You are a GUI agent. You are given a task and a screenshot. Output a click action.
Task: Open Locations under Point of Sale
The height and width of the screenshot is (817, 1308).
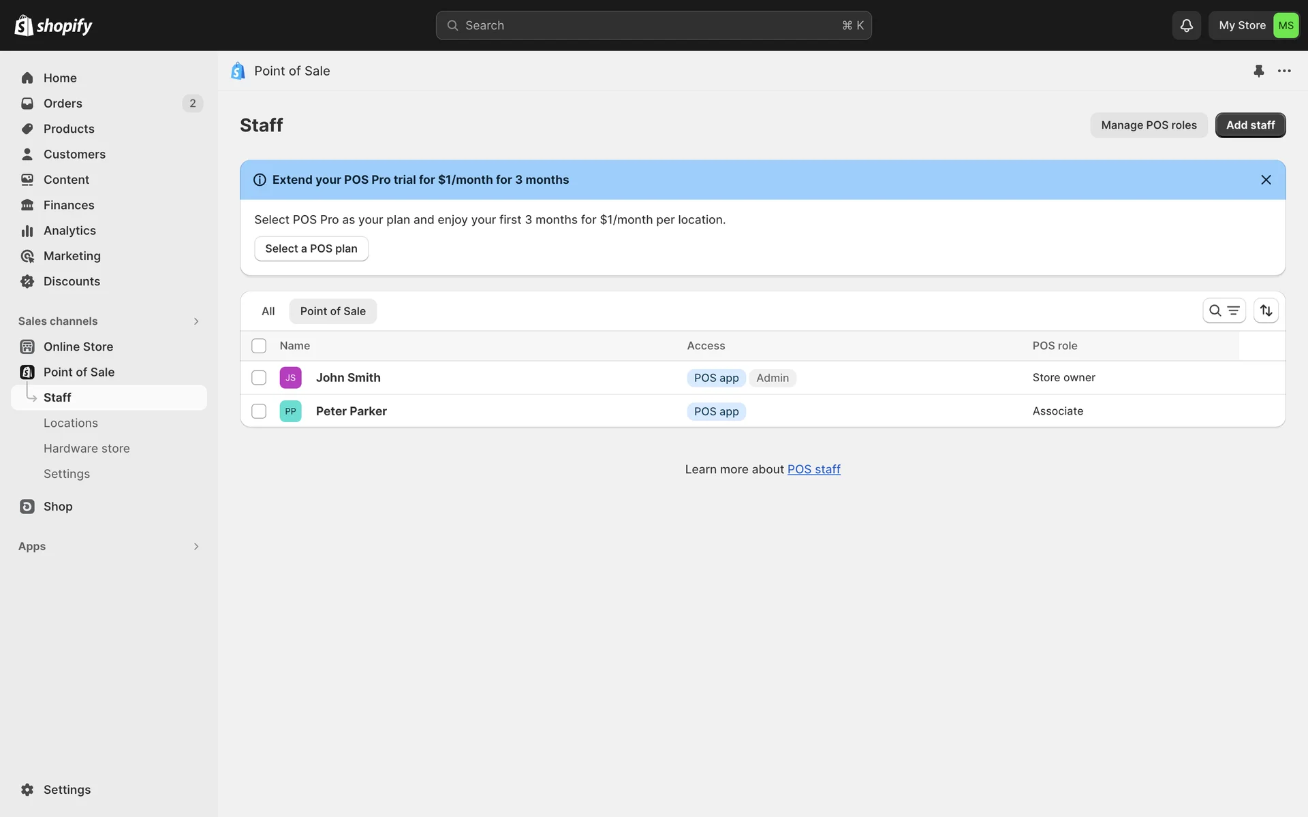point(71,423)
